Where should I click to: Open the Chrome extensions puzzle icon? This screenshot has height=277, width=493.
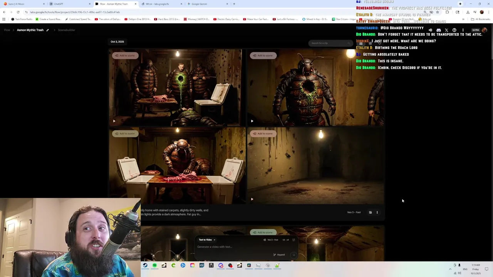pos(447,12)
